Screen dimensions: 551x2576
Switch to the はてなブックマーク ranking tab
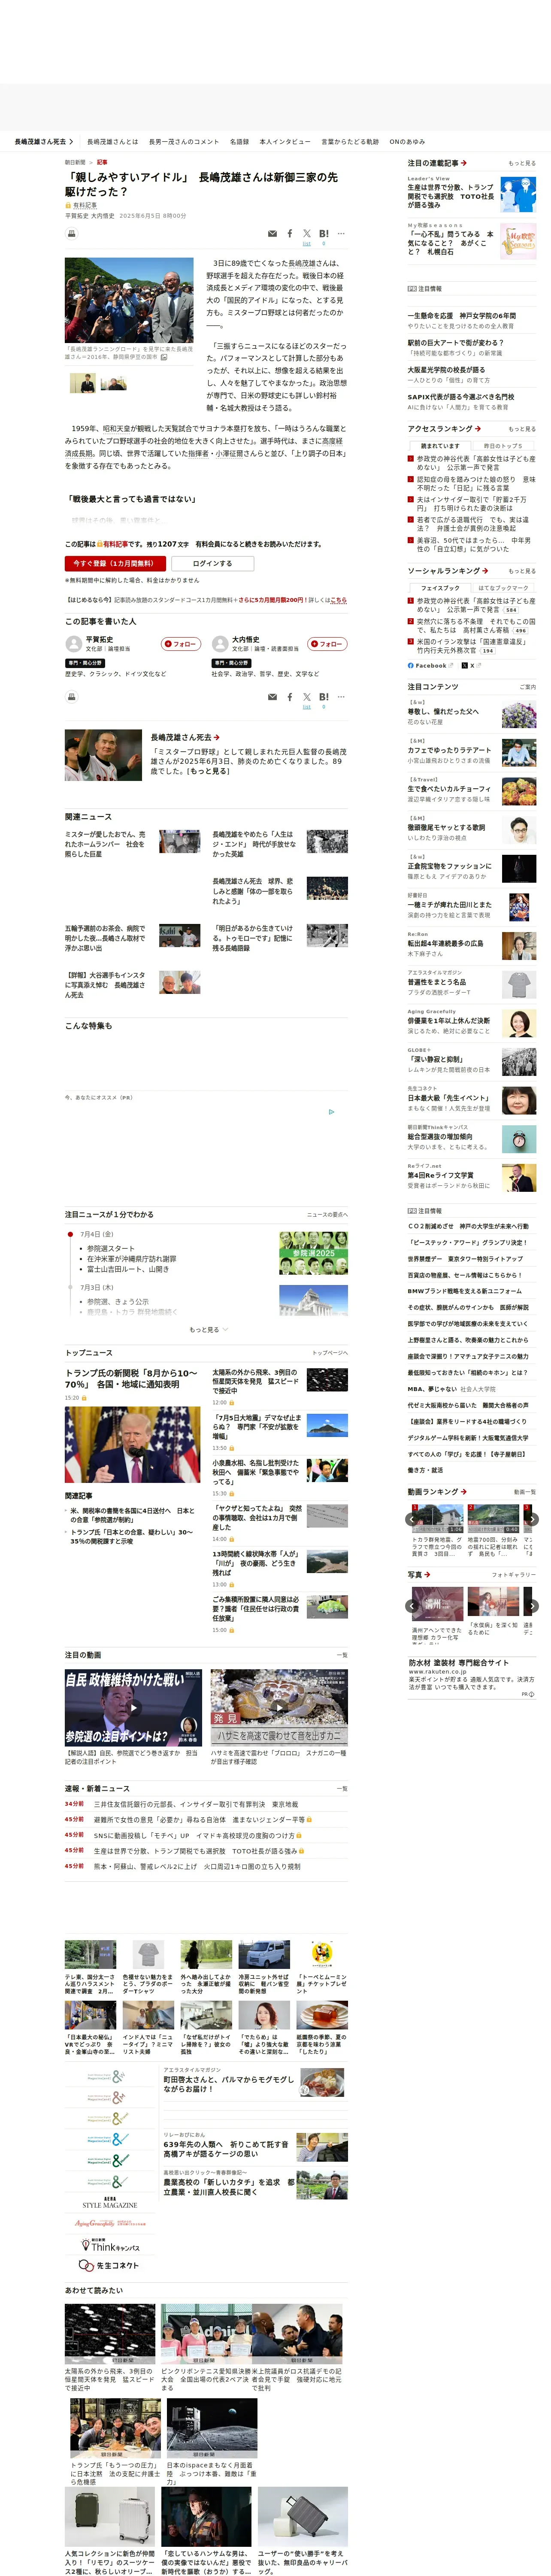(503, 588)
